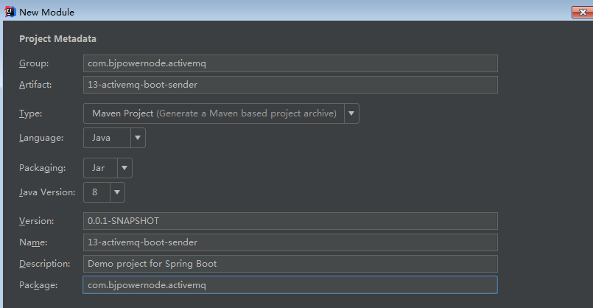Viewport: 593px width, 308px height.
Task: Click the Jar packaging combo box
Action: click(x=99, y=168)
